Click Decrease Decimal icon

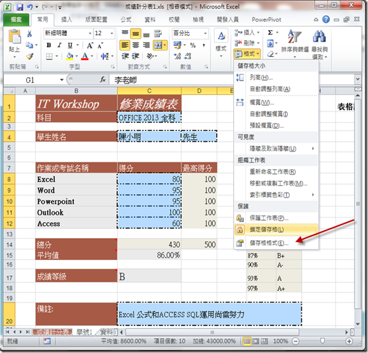(x=188, y=57)
